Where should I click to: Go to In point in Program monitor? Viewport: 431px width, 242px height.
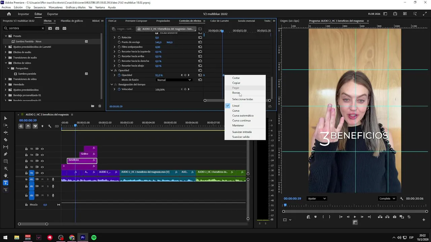[x=341, y=217]
